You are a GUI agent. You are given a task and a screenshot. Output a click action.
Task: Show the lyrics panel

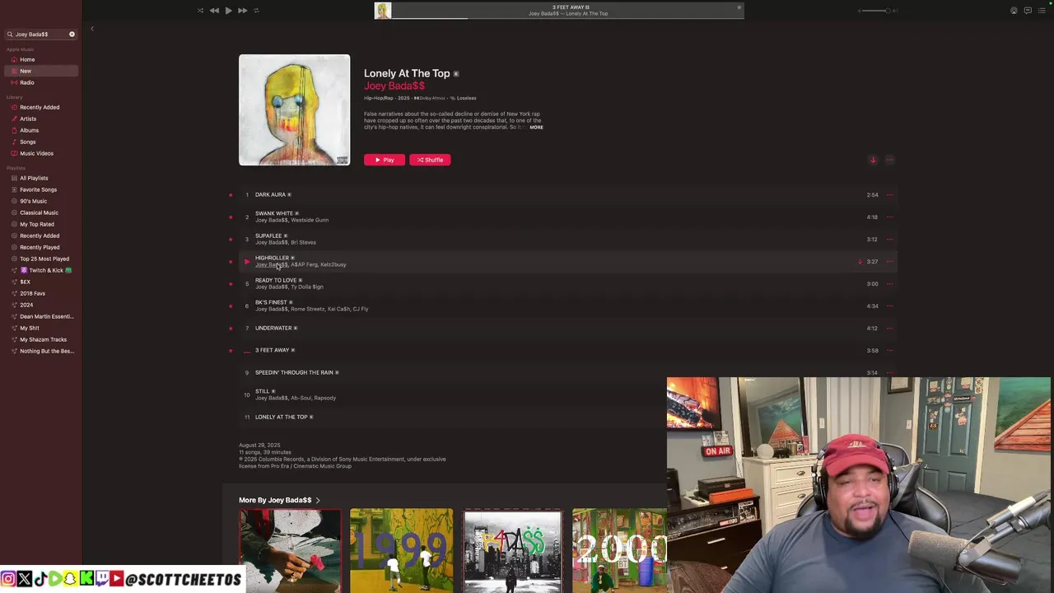point(1028,11)
